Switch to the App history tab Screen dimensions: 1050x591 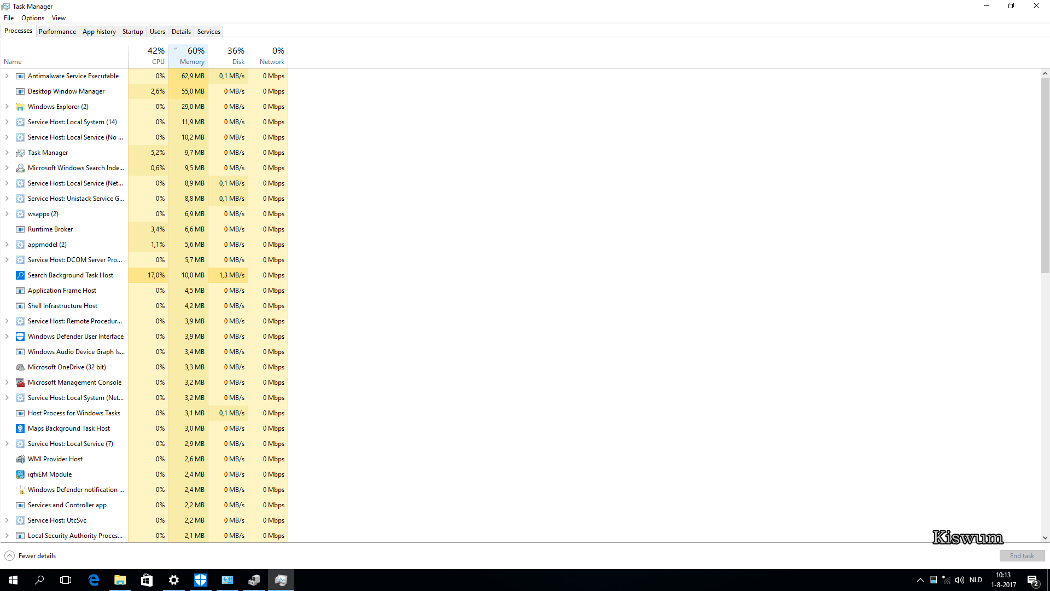99,32
